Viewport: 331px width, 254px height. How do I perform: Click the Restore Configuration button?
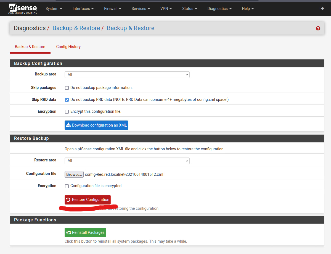coord(88,200)
